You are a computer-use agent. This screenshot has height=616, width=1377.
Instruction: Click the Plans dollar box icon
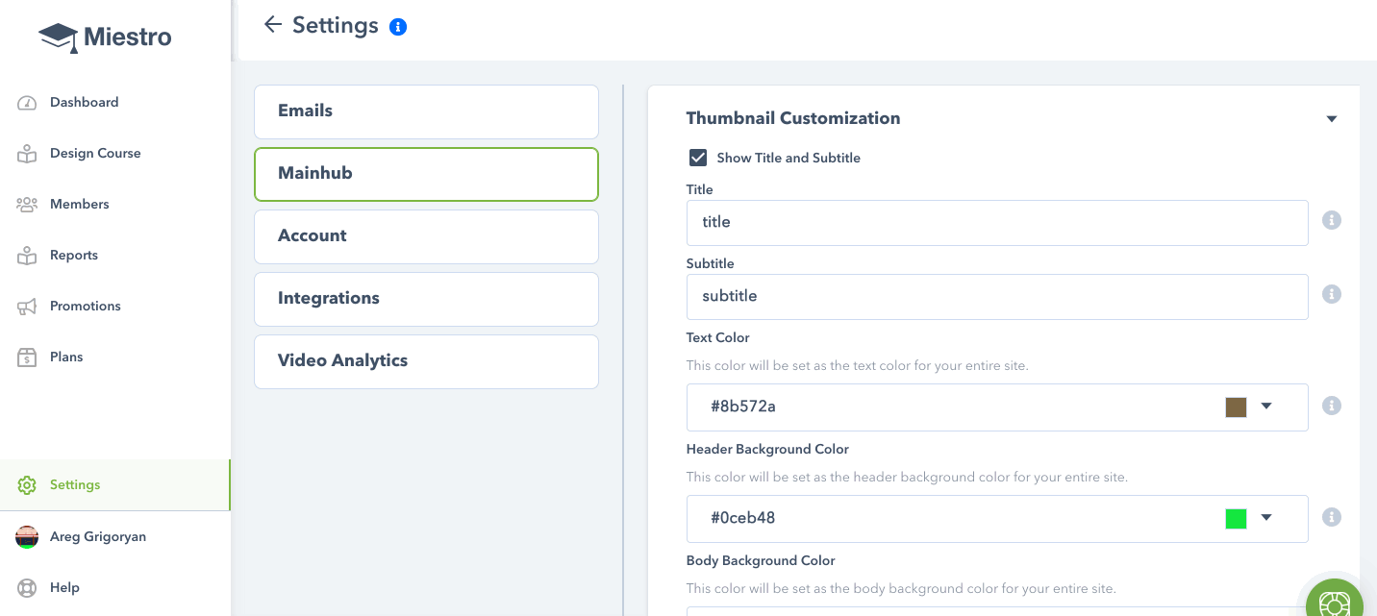pyautogui.click(x=27, y=357)
